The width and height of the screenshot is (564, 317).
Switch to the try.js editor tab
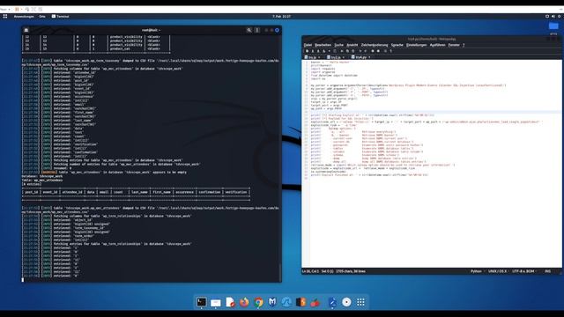312,57
